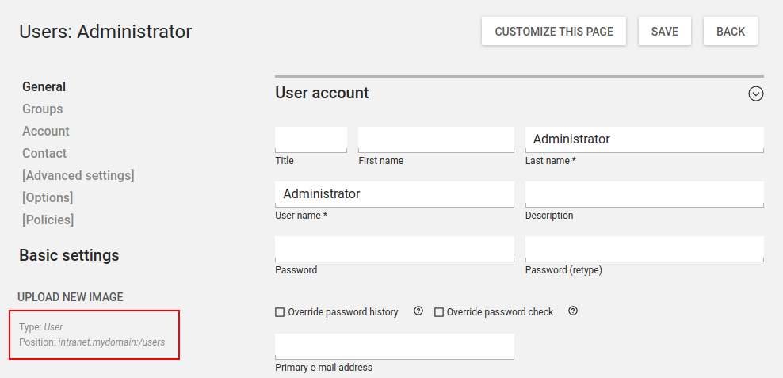
Task: Focus the Password (retype) field
Action: [644, 248]
